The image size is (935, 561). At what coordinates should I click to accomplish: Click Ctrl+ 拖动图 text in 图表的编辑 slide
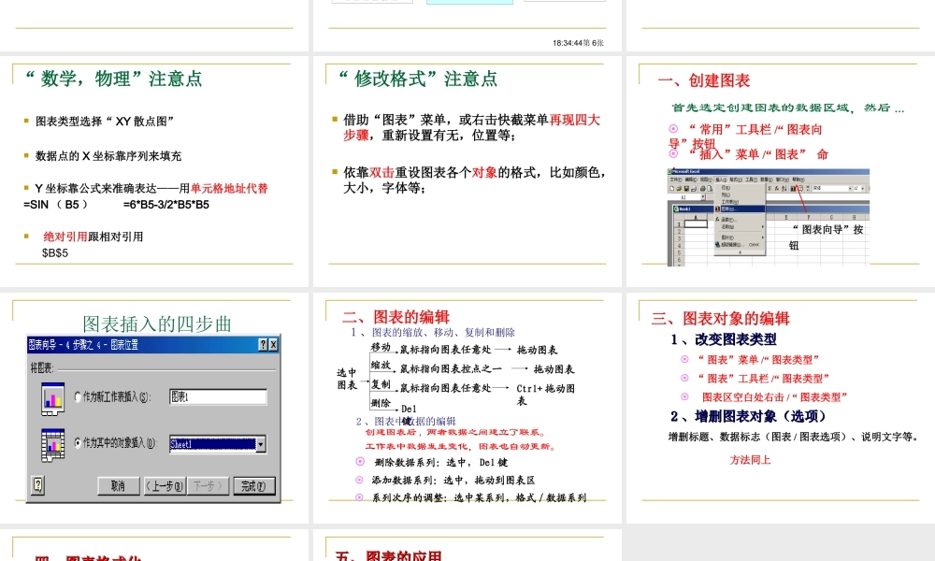click(x=546, y=389)
